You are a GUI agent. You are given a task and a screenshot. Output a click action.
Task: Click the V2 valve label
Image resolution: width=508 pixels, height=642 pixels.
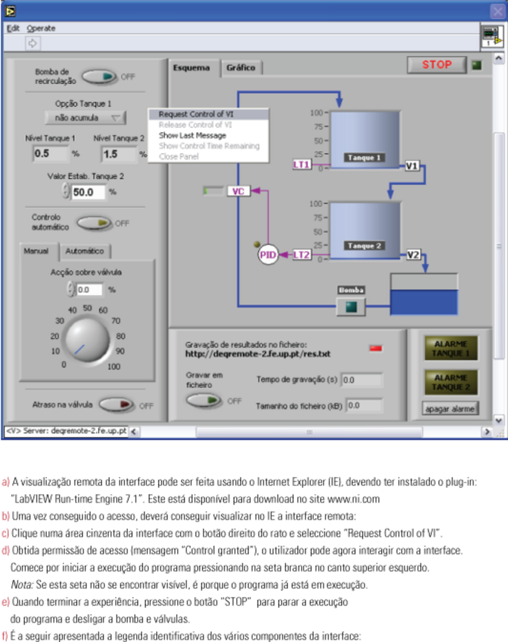[413, 255]
